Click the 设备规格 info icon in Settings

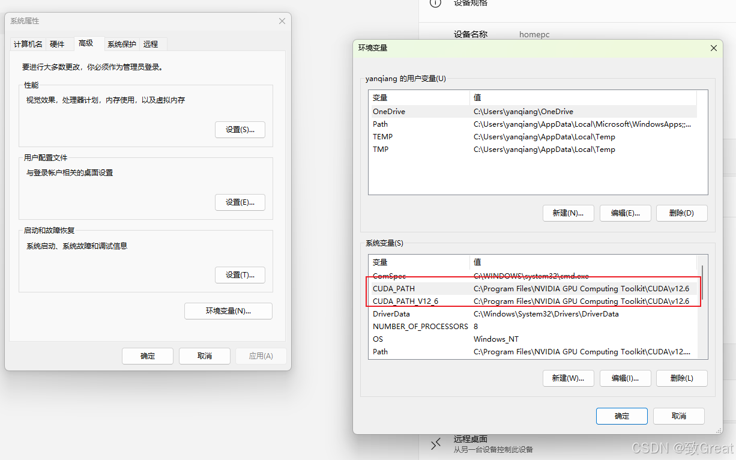[x=436, y=3]
